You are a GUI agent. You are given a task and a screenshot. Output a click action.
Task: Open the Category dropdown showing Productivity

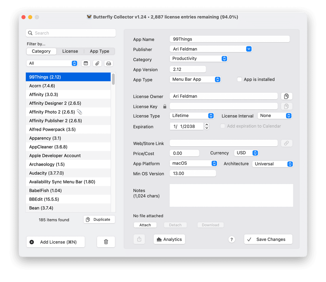[198, 59]
